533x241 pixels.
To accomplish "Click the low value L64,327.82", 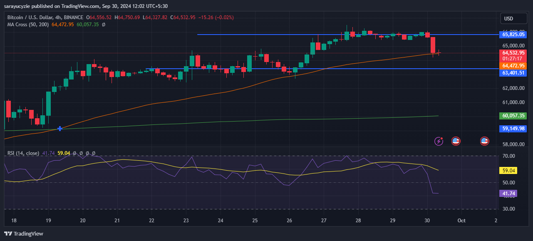I will (155, 17).
